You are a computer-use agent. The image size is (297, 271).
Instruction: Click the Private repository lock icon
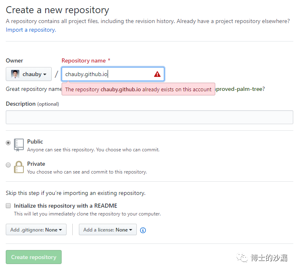tap(19, 167)
